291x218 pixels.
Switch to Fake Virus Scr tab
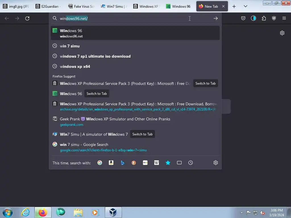click(82, 6)
